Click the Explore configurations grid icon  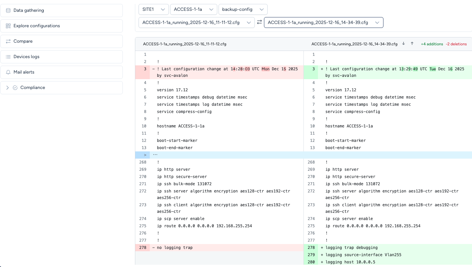click(8, 26)
